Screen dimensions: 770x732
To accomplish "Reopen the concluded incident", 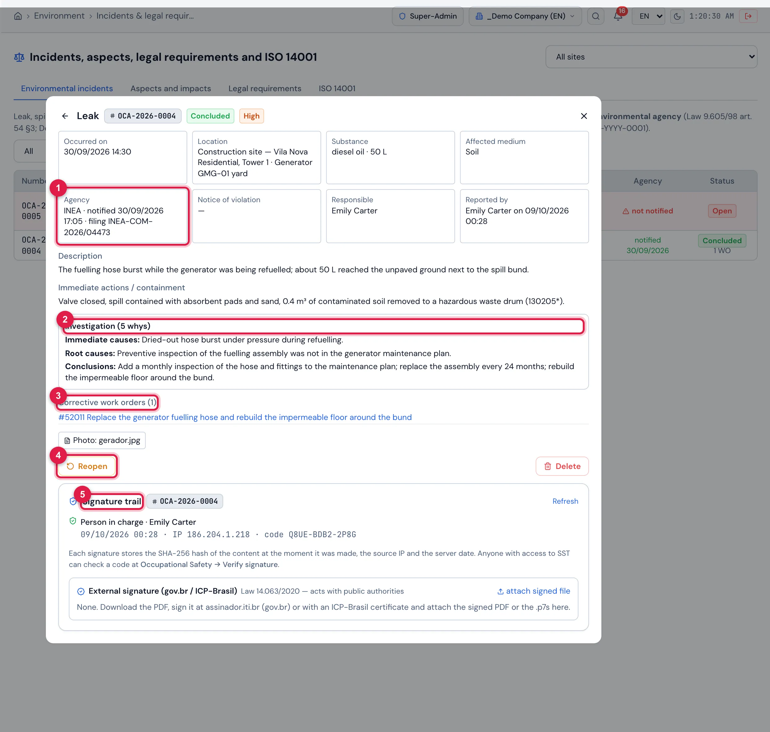I will pos(87,467).
